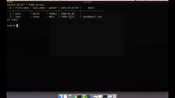This screenshot has width=175, height=98.
Task: Close the terminal window with red button
Action: [x=8, y=2]
